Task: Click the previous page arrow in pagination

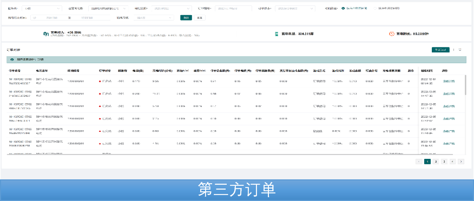Action: (x=419, y=162)
